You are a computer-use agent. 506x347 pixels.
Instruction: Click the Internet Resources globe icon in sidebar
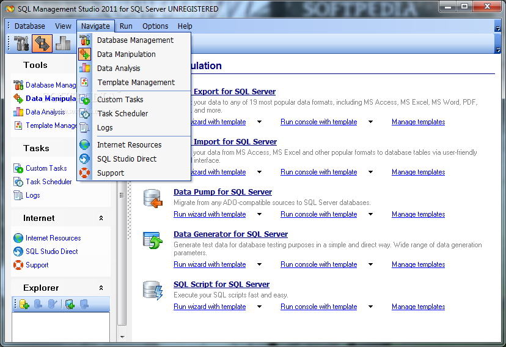pyautogui.click(x=18, y=238)
